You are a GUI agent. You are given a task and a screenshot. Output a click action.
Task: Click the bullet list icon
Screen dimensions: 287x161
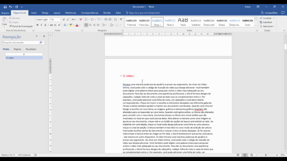[x=86, y=20]
